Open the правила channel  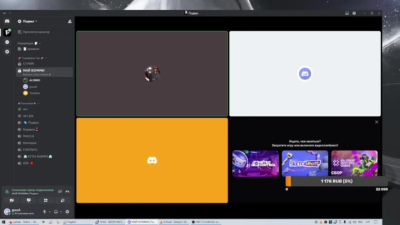[x=44, y=49]
